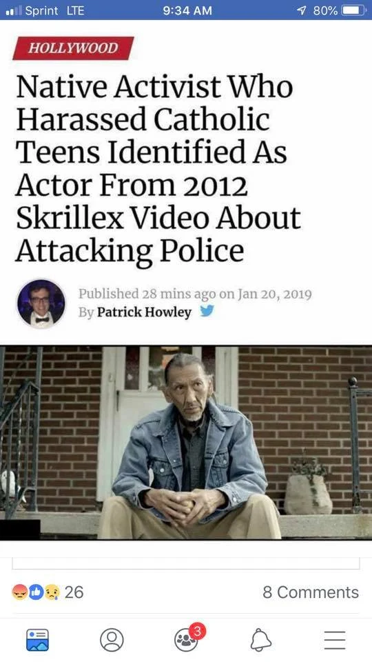Open the Groups tab with notification badge
Screen dimensions: 372x662
187,639
